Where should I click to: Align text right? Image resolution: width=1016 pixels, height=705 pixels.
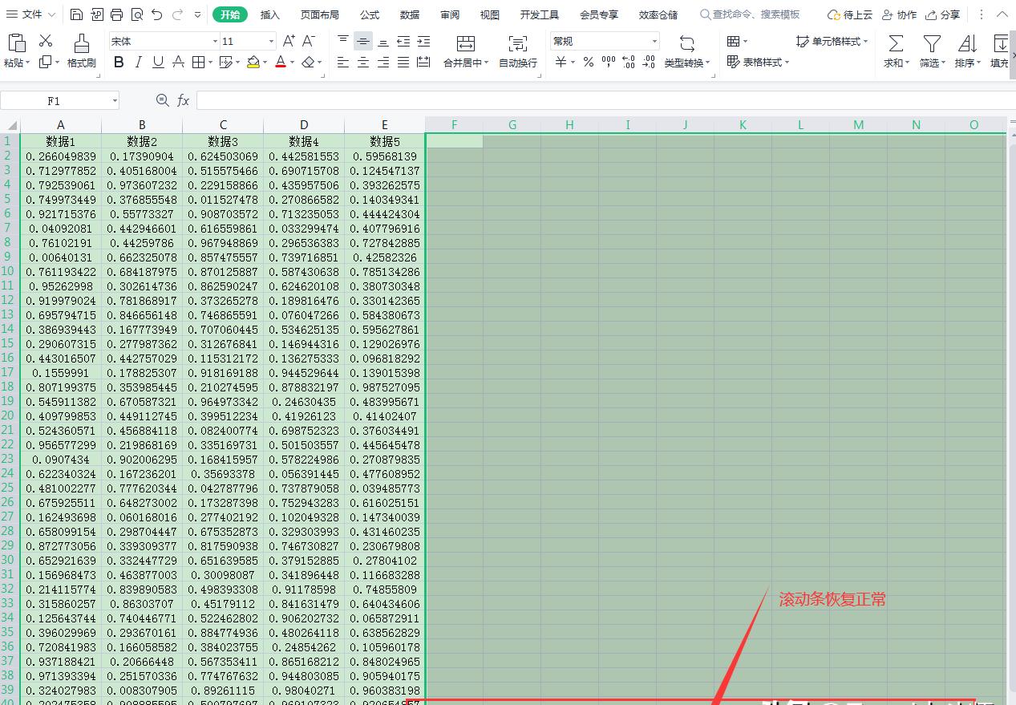click(383, 62)
